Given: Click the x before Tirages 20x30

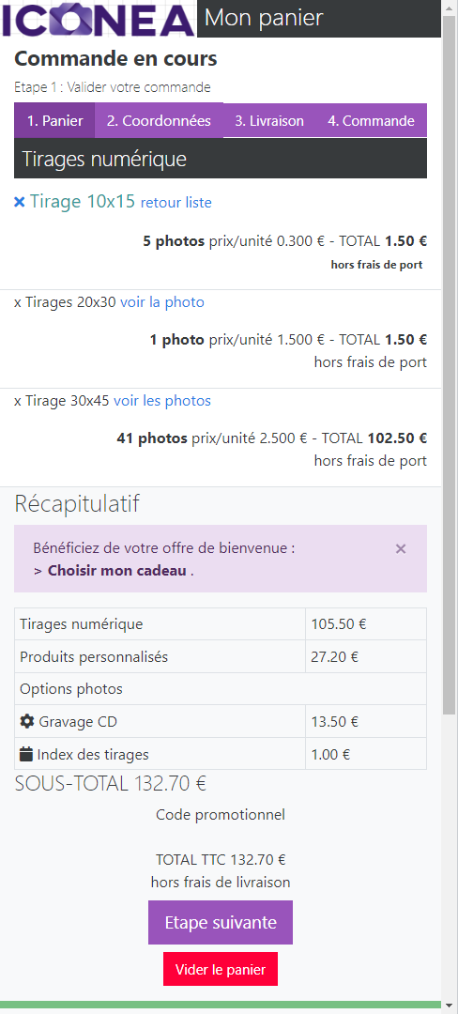Looking at the screenshot, I should 18,302.
